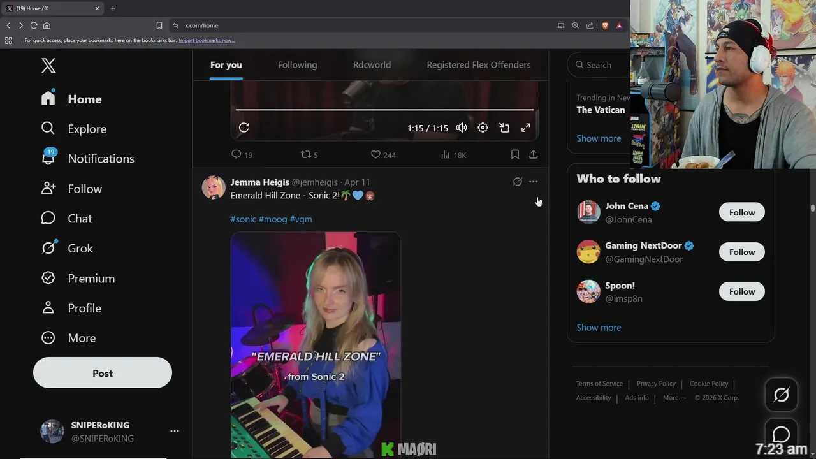Click the Post button
The height and width of the screenshot is (459, 816).
click(x=103, y=374)
